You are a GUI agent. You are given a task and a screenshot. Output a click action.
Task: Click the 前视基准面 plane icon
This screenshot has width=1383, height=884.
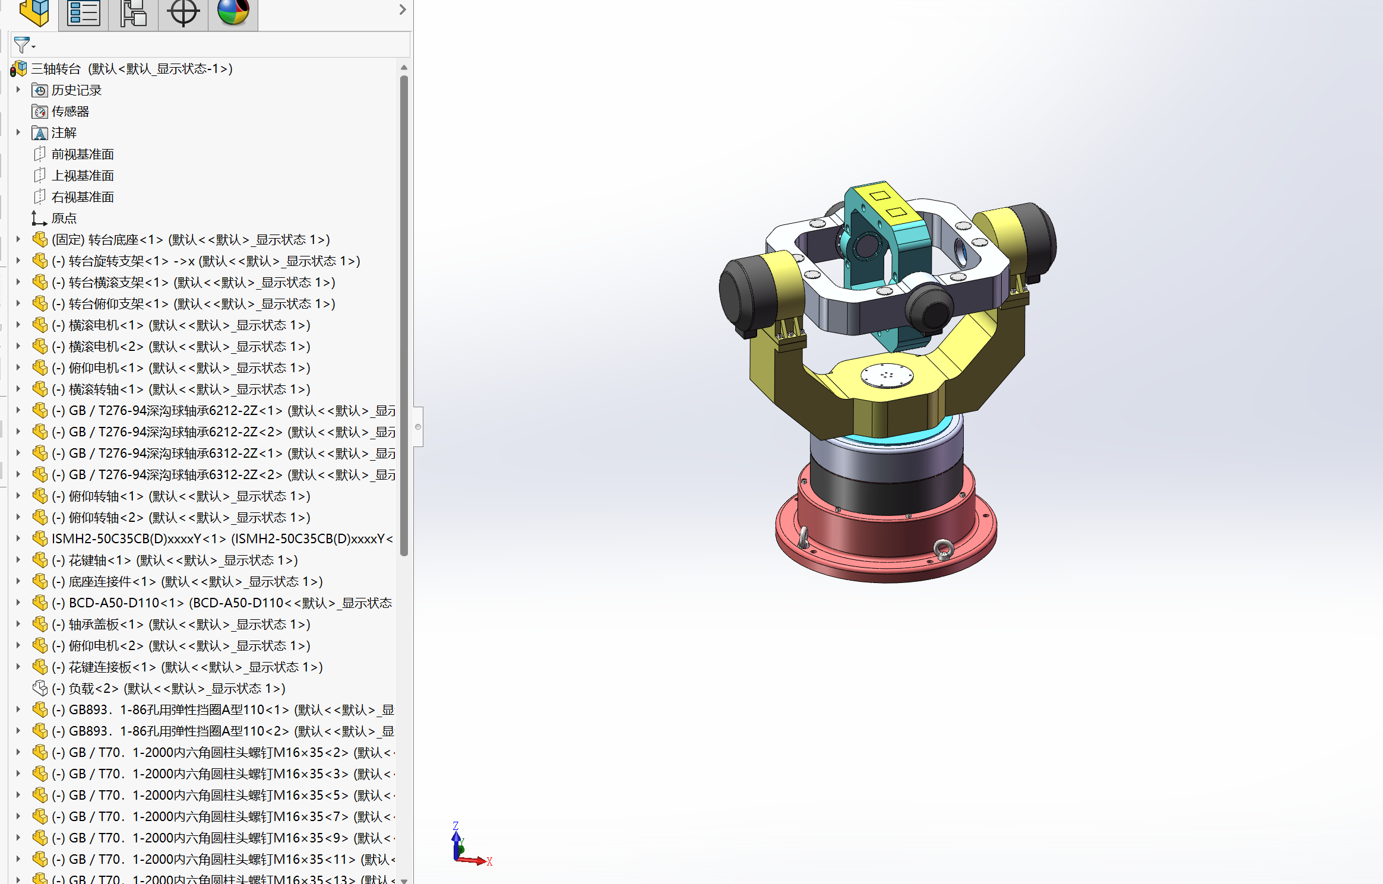pyautogui.click(x=39, y=154)
